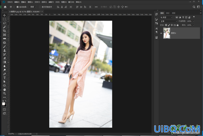This screenshot has width=203, height=136.
Task: Open layer filter type 类型 dropdown
Action: tap(166, 17)
